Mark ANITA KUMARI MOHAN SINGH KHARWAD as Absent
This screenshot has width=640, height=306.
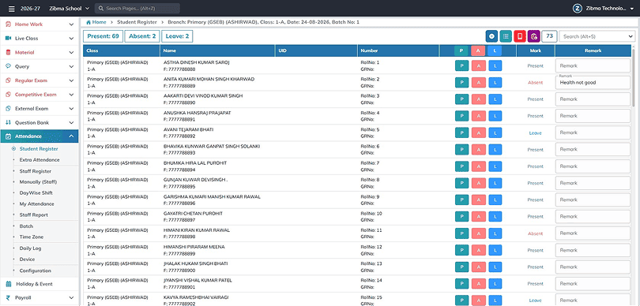click(x=478, y=82)
